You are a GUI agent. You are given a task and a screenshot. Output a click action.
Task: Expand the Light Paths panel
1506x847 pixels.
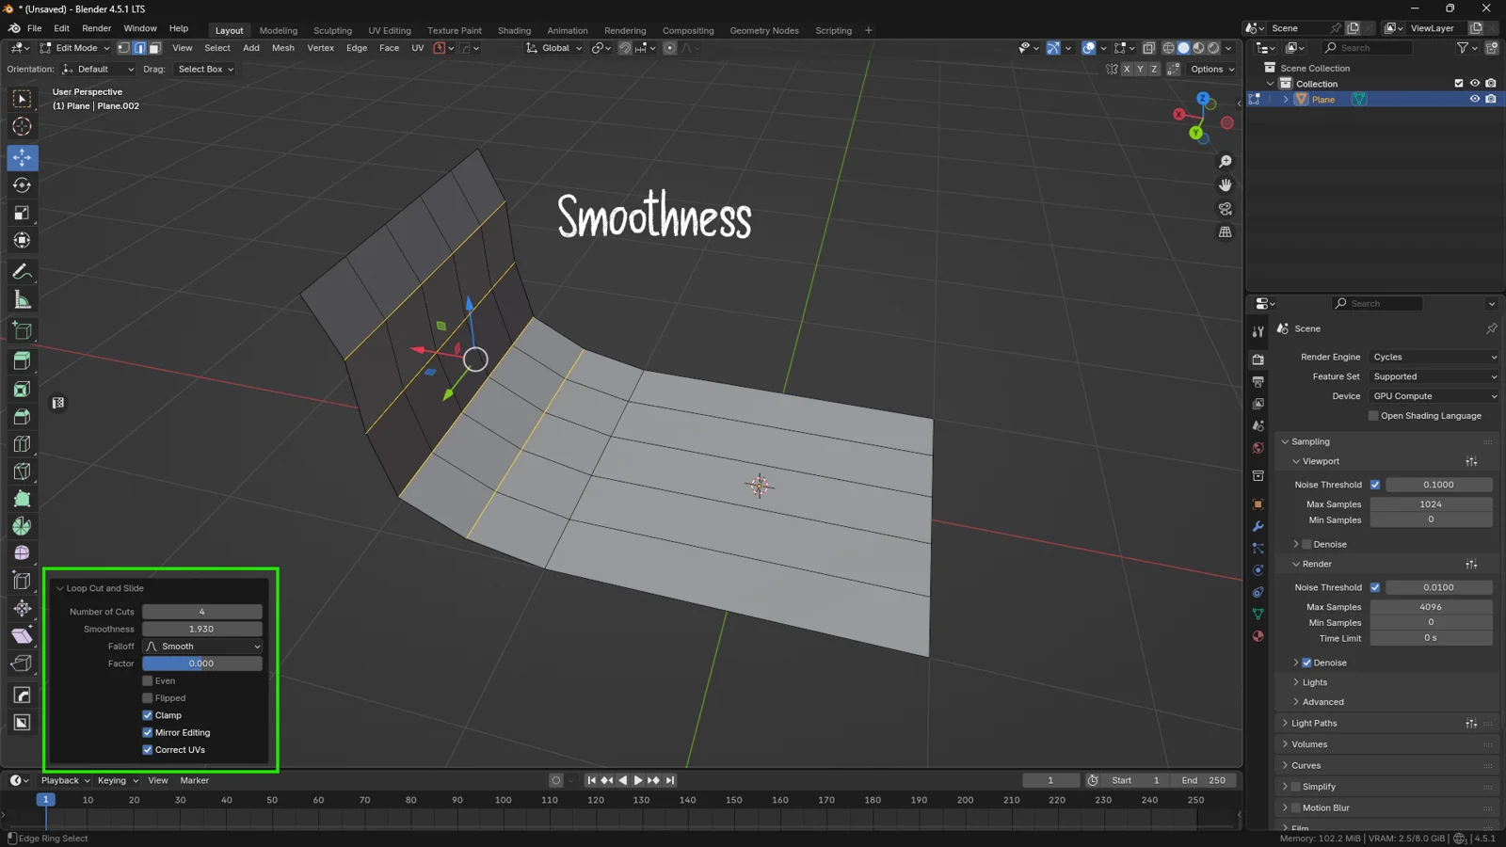(1314, 724)
